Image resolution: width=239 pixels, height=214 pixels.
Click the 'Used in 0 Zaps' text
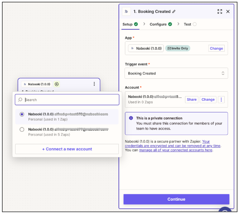click(140, 102)
